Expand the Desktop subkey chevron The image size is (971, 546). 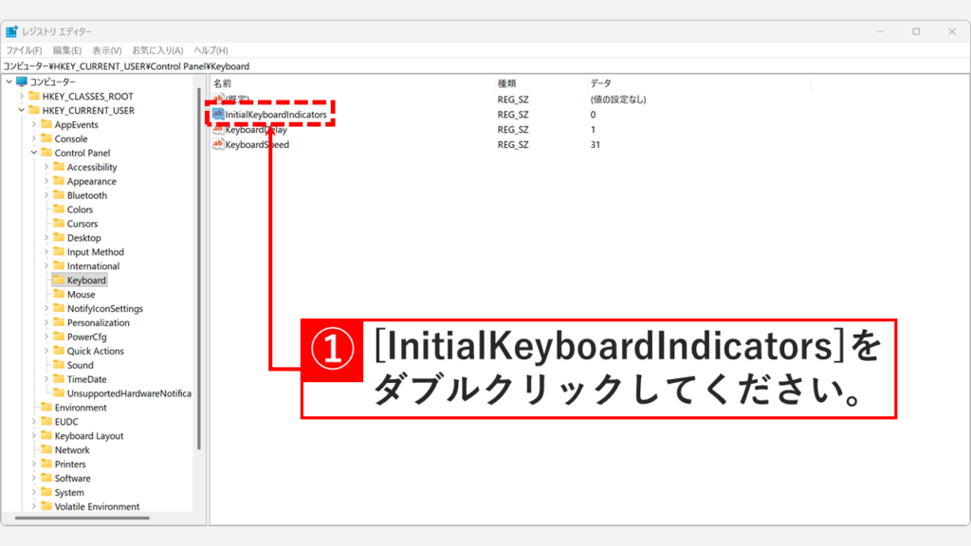(x=46, y=237)
